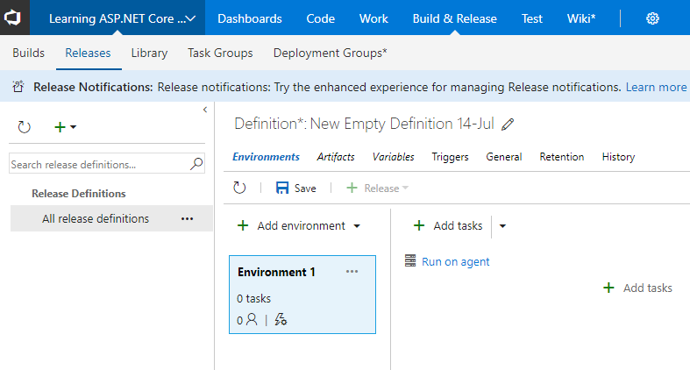
Task: Select the Releases tab
Action: point(88,53)
